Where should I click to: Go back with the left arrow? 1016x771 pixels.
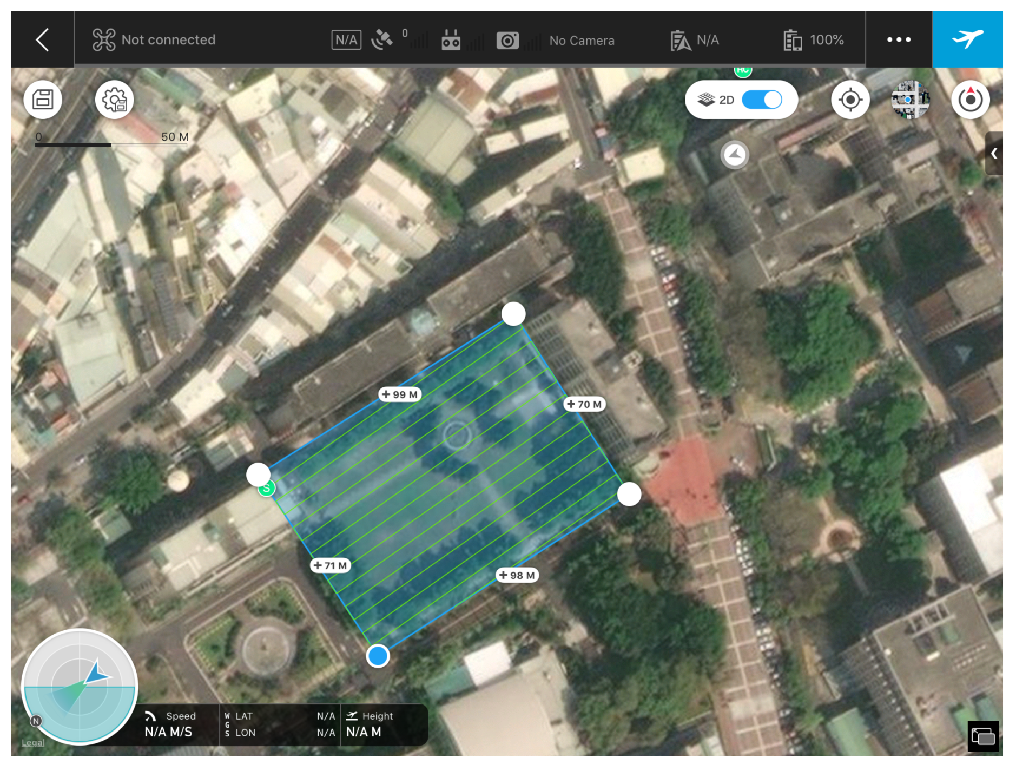coord(42,39)
